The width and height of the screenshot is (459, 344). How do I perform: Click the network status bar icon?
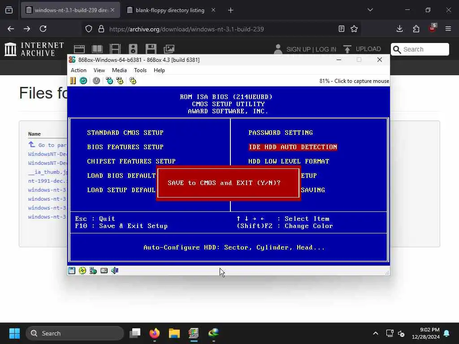pos(93,271)
